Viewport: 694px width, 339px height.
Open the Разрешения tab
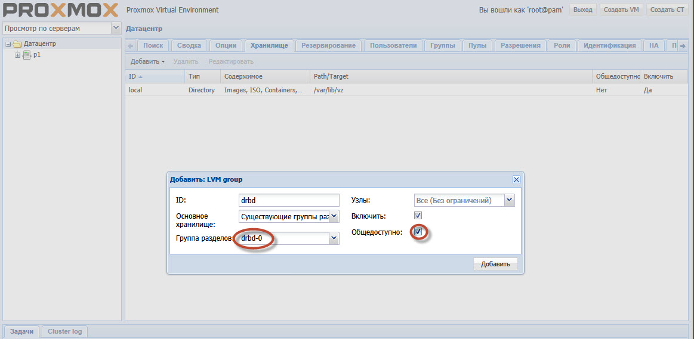point(520,45)
